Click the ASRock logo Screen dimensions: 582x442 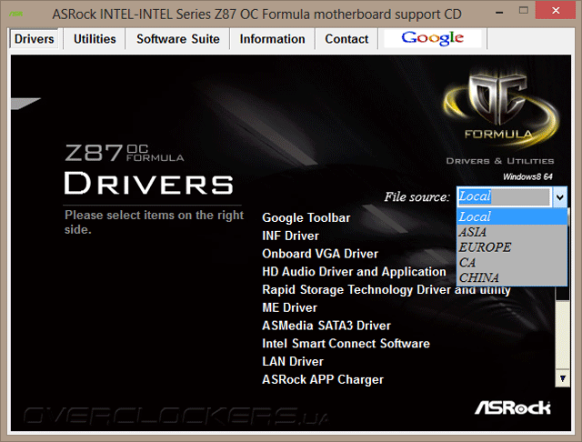click(513, 407)
